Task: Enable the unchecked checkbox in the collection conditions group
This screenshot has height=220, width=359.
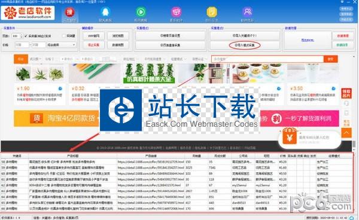Action: point(64,36)
